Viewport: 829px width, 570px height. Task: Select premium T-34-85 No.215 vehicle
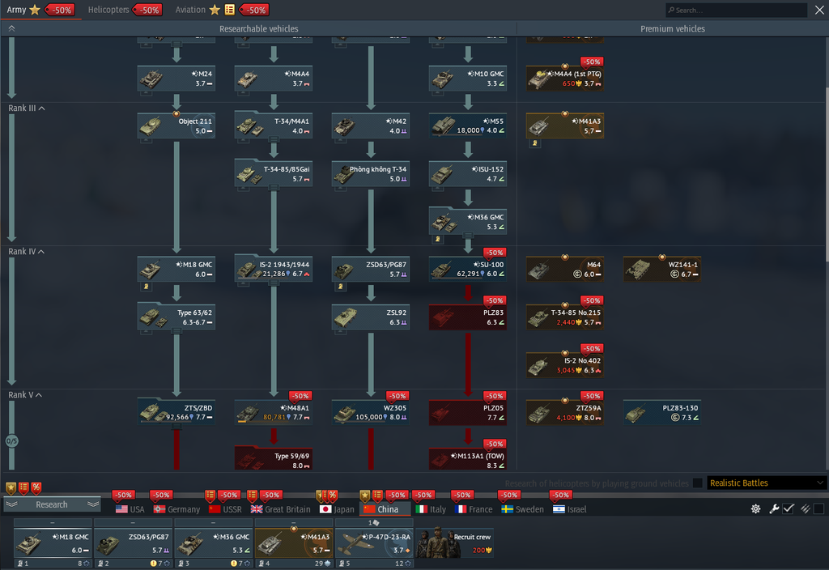[565, 317]
